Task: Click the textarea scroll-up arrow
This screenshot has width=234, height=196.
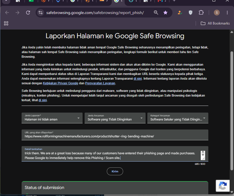Action: pyautogui.click(x=203, y=152)
